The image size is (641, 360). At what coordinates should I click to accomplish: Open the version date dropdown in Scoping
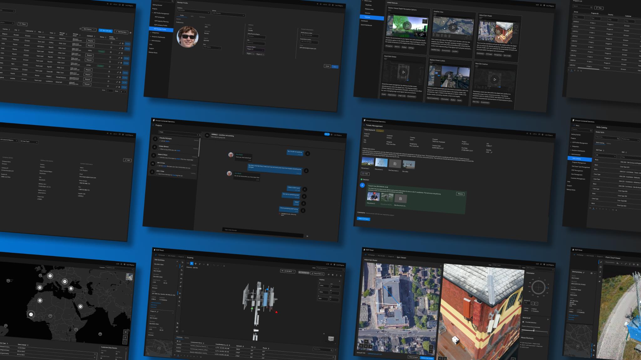click(288, 271)
